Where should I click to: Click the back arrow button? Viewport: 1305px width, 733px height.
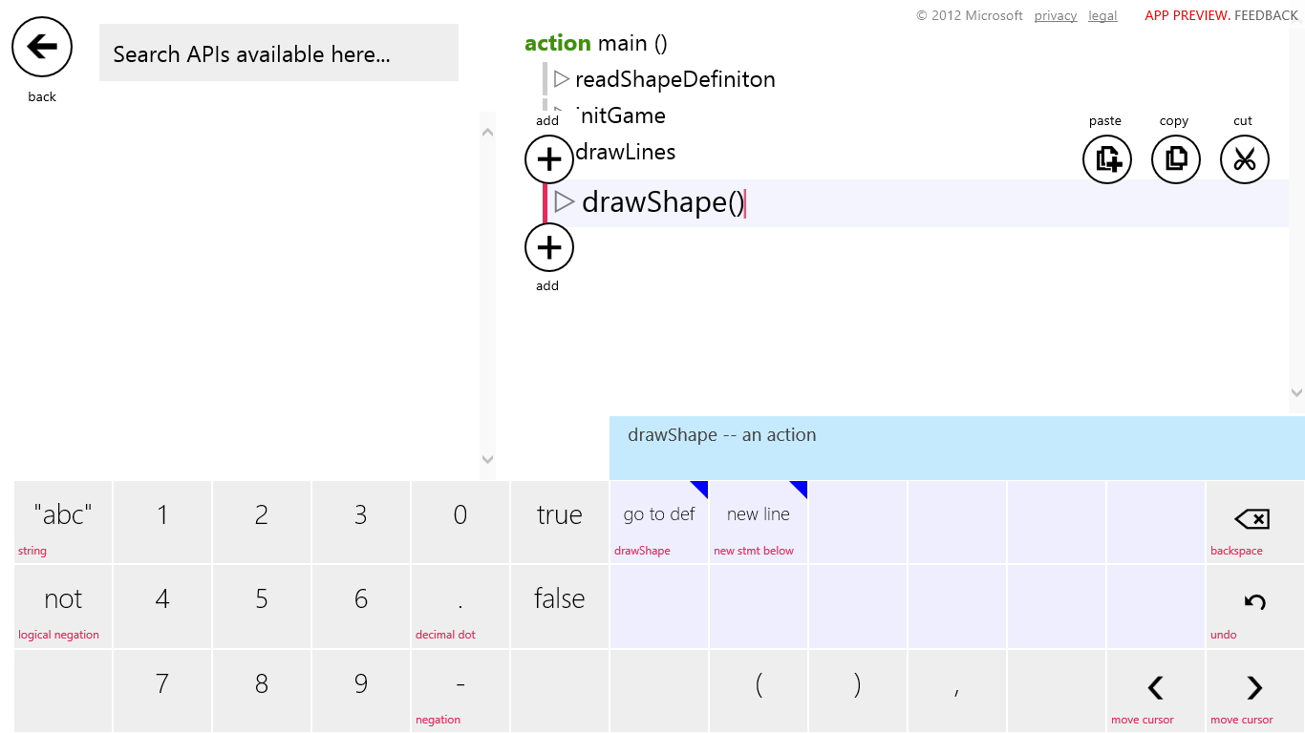point(42,47)
